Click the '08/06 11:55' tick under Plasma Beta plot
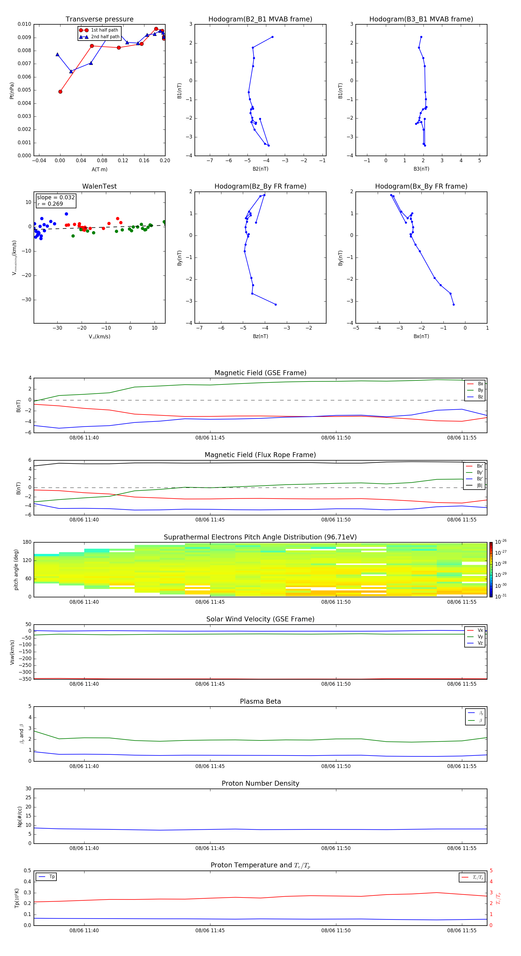The height and width of the screenshot is (956, 521). [x=462, y=766]
